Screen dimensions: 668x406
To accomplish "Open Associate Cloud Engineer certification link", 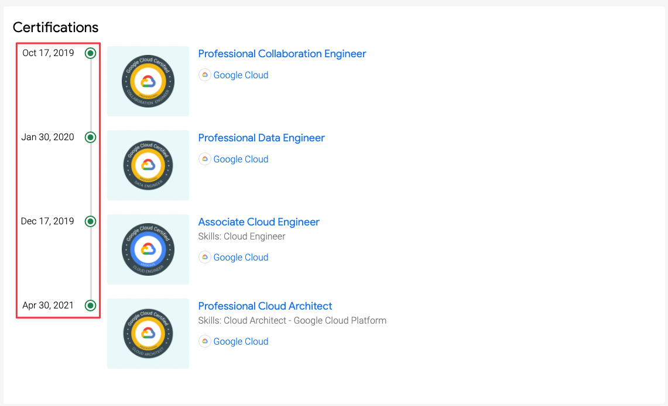I will (259, 223).
